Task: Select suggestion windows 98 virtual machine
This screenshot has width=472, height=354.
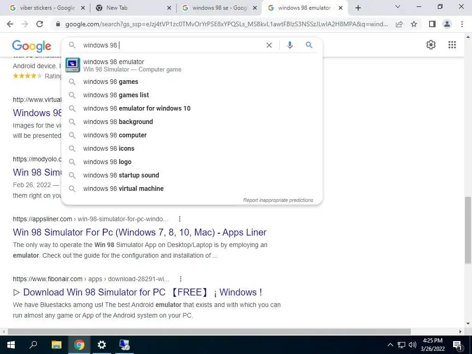Action: (192, 189)
